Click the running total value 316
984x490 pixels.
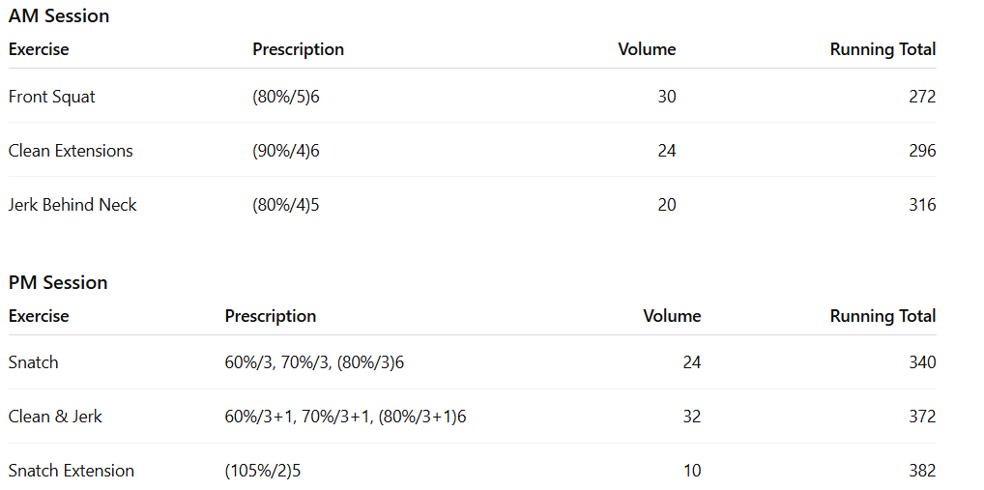(x=922, y=205)
